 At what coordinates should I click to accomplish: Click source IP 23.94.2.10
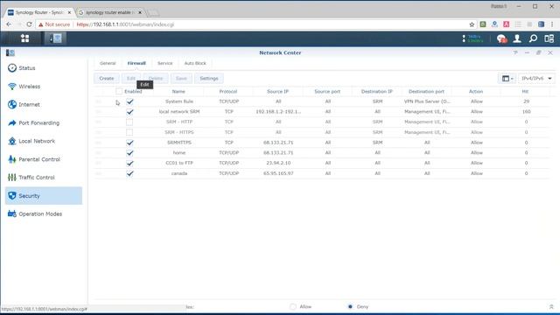[x=278, y=163]
